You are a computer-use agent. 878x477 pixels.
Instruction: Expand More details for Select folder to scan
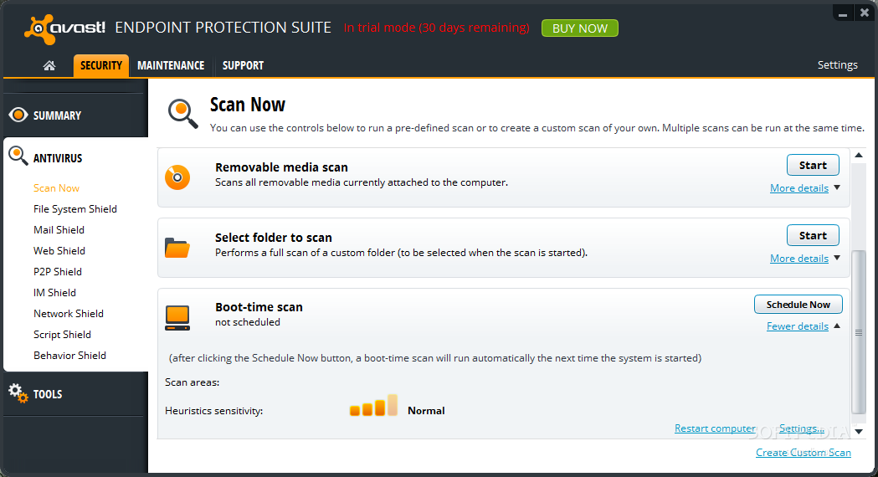(799, 258)
